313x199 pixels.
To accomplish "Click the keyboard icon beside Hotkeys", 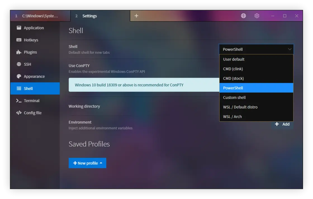I will pos(19,40).
